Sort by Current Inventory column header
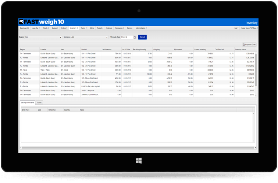Viewport: 278px width, 183px height. [x=204, y=50]
